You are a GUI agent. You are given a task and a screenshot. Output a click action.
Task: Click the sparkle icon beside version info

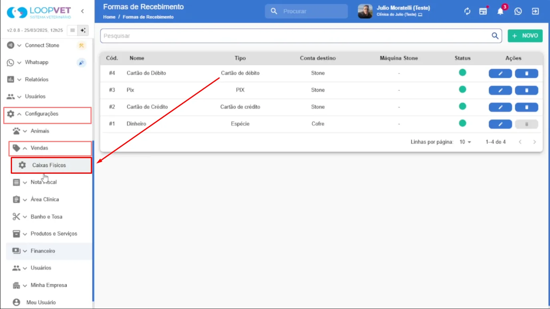tap(83, 30)
